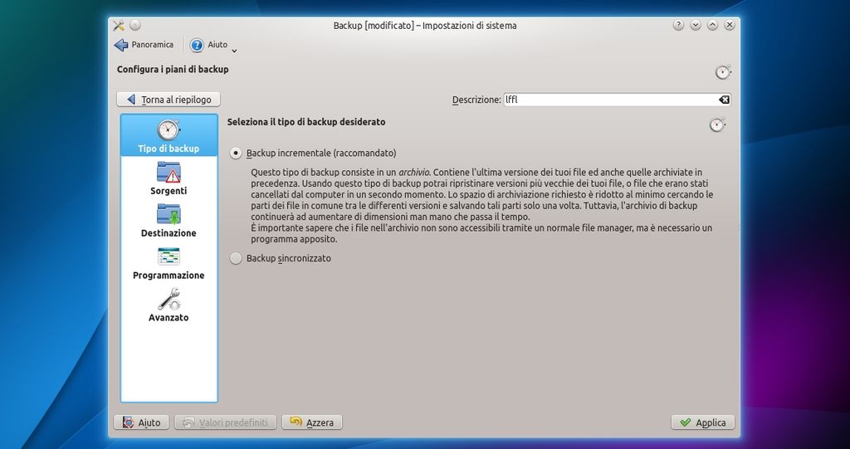Click the Seleziona il tipo di backup desiderato heading
The image size is (850, 449).
[x=306, y=122]
